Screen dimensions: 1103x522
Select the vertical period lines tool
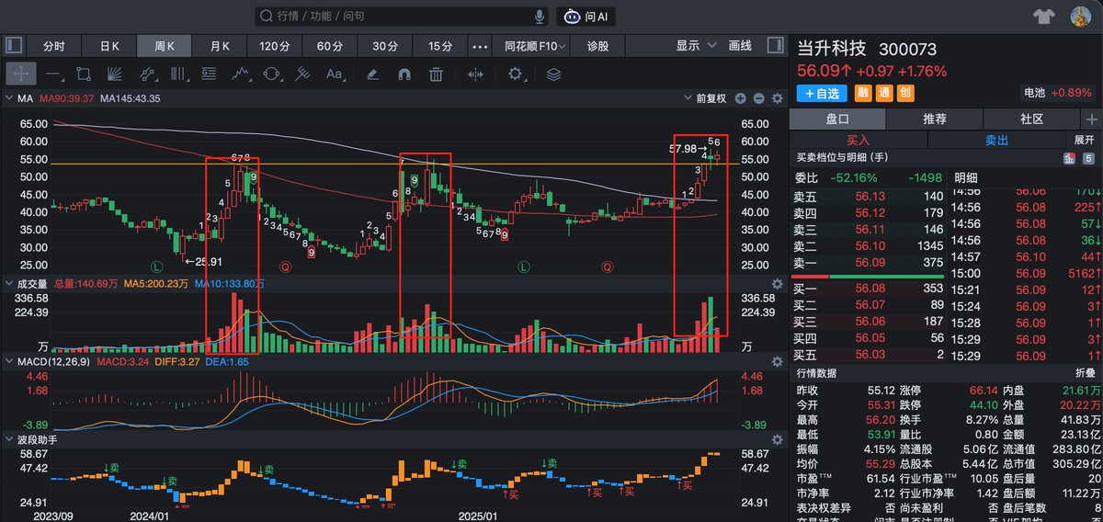tap(178, 74)
